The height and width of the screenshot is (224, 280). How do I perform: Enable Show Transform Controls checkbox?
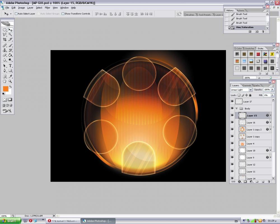click(63, 13)
